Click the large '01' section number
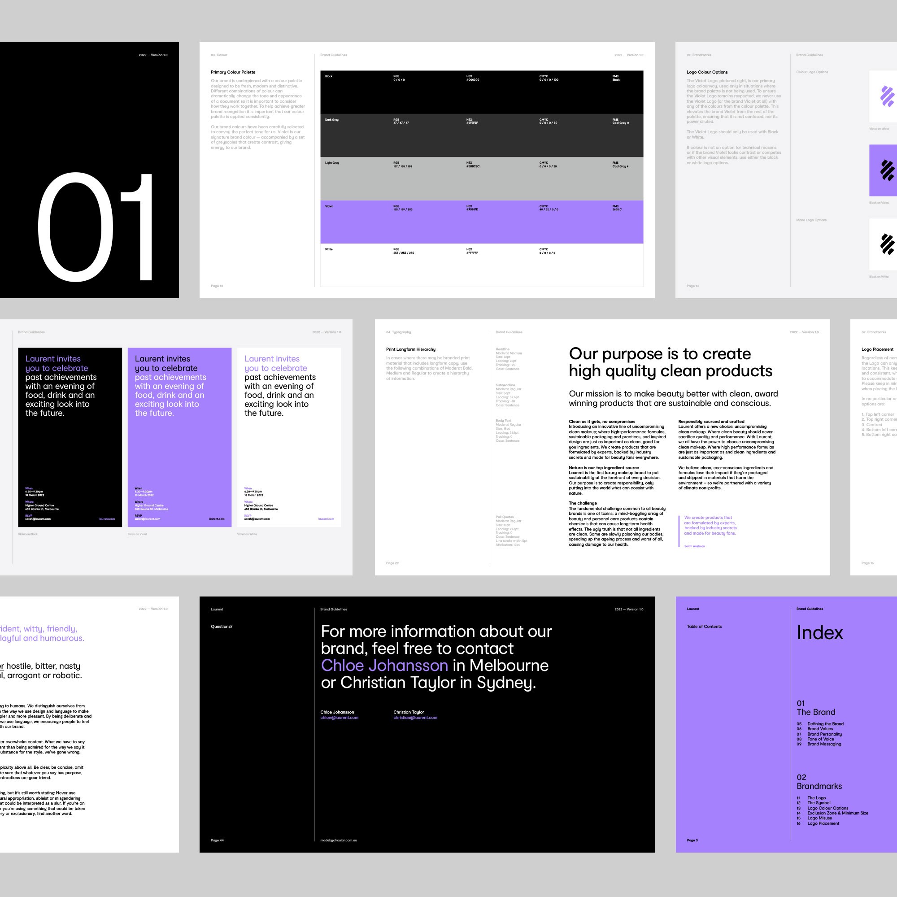Image resolution: width=897 pixels, height=897 pixels. (95, 227)
